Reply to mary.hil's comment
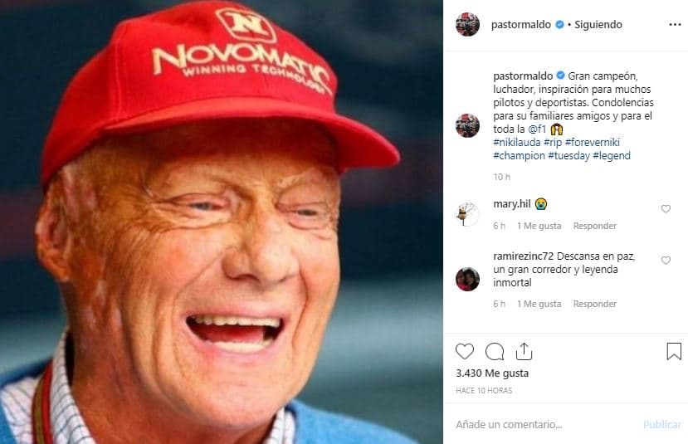Screen dimensions: 688x444 [x=595, y=226]
